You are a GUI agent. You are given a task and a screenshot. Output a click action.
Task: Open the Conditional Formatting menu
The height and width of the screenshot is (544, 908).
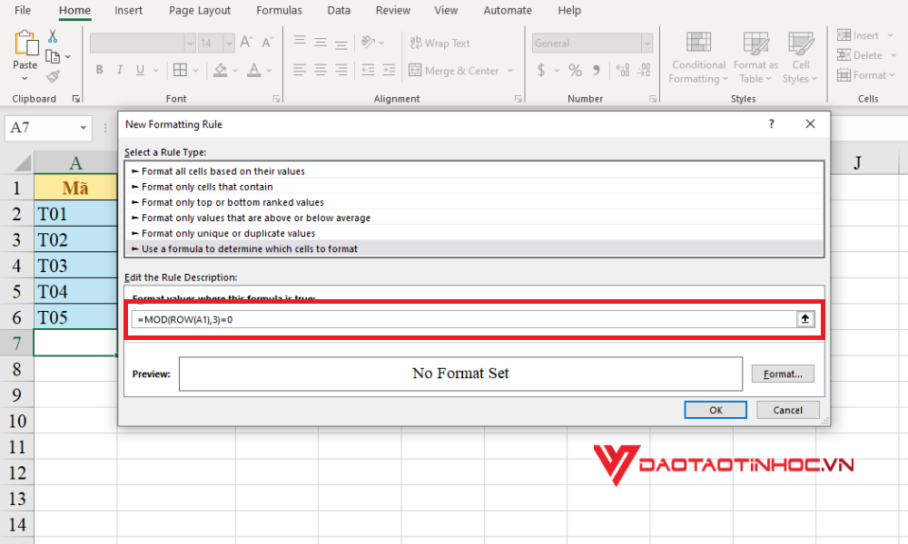(x=697, y=58)
